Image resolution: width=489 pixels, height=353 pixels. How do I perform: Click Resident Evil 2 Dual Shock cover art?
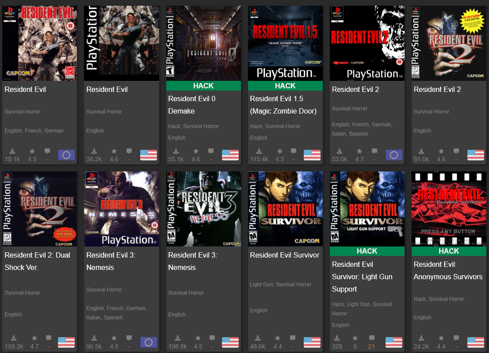(x=40, y=209)
